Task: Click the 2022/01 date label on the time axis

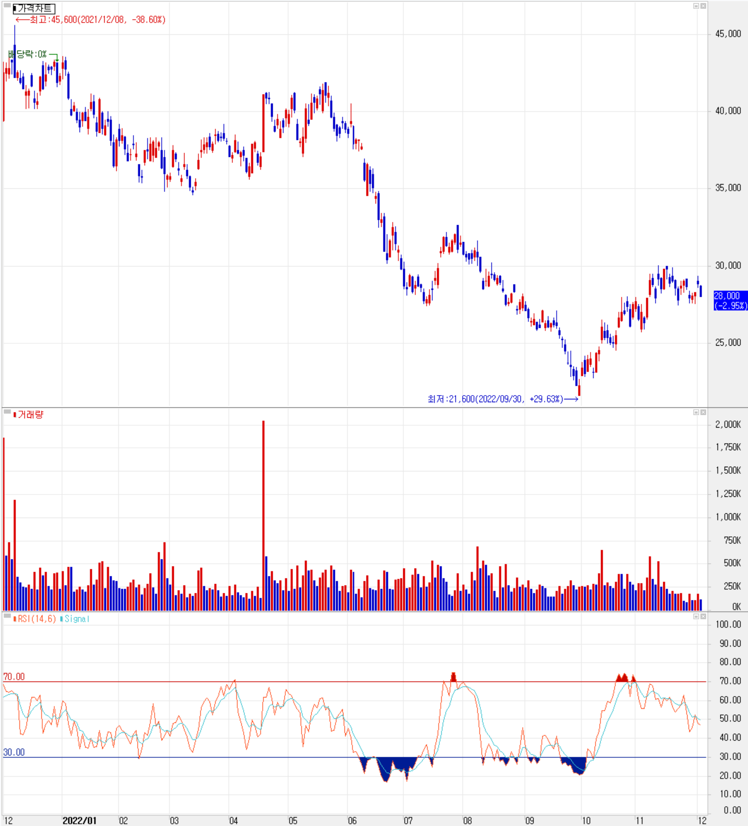Action: pyautogui.click(x=79, y=820)
